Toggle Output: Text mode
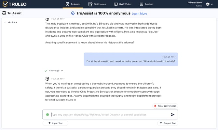 click(168, 123)
